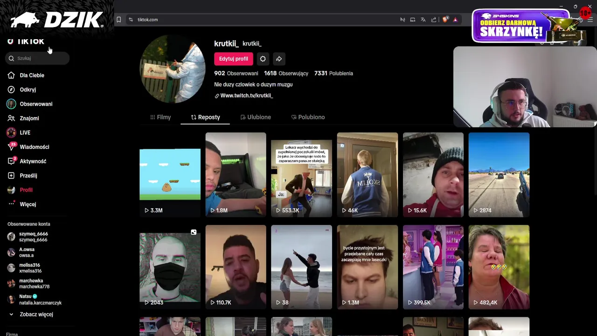Click the TikTok logo
597x336 pixels.
tap(26, 41)
